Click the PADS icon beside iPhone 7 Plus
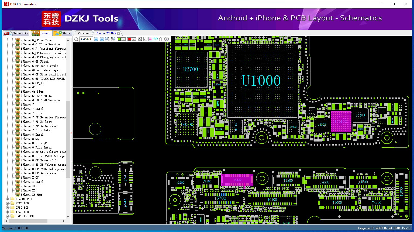 pyautogui.click(x=18, y=113)
